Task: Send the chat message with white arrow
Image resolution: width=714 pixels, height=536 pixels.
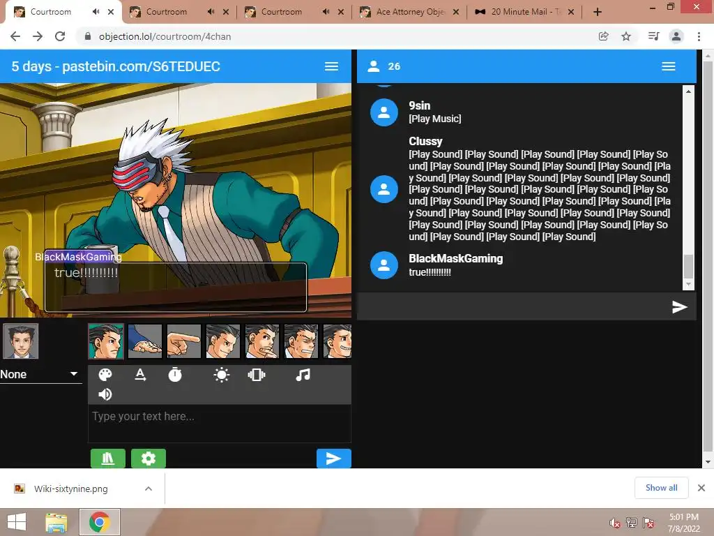Action: tap(679, 307)
